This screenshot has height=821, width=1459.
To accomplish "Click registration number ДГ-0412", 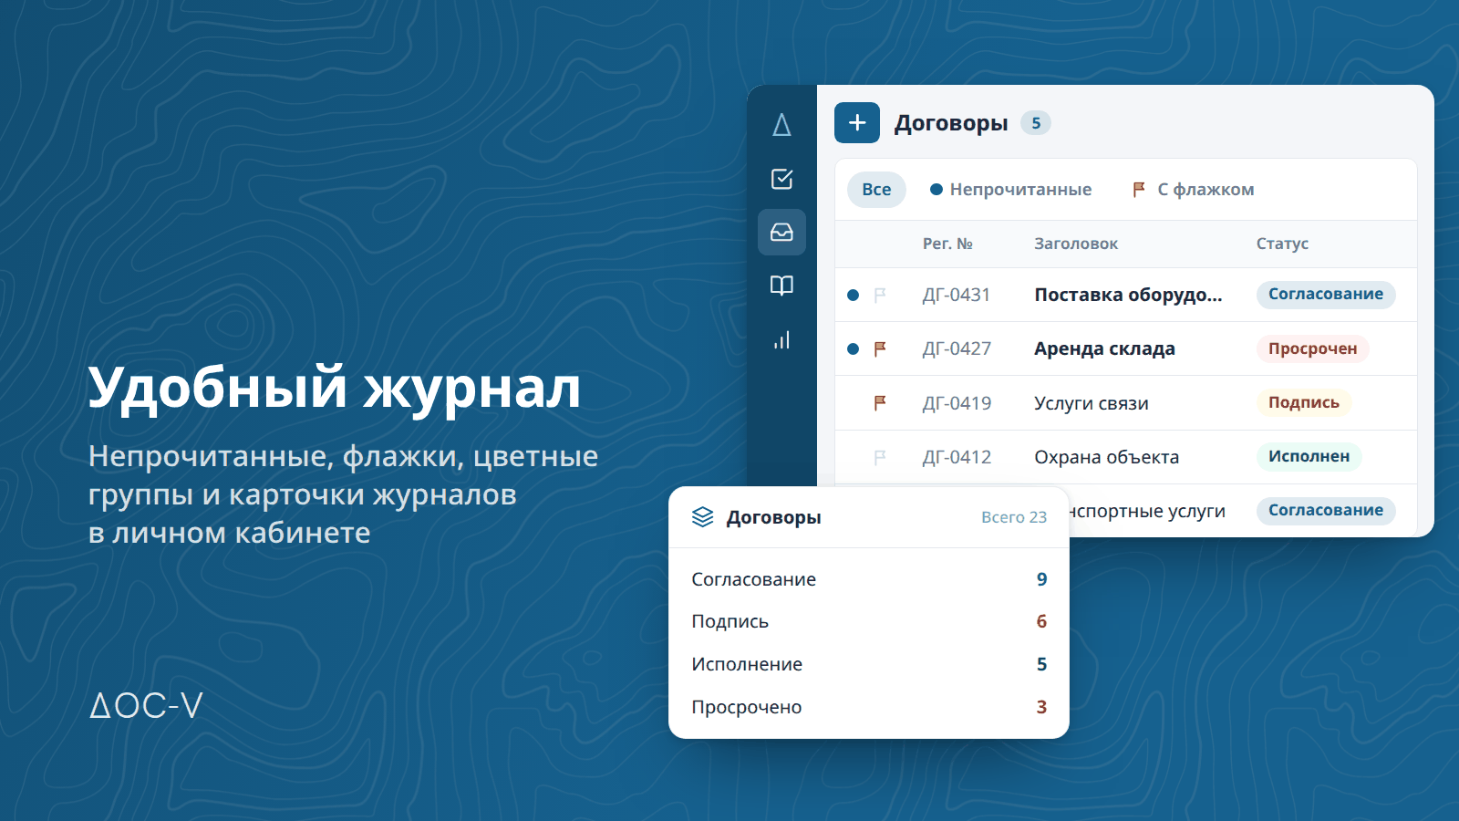I will 957,457.
